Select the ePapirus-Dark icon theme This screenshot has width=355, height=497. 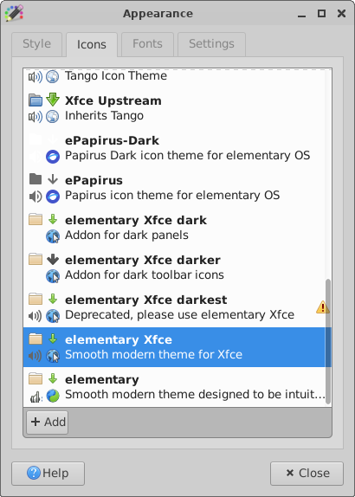pyautogui.click(x=177, y=148)
